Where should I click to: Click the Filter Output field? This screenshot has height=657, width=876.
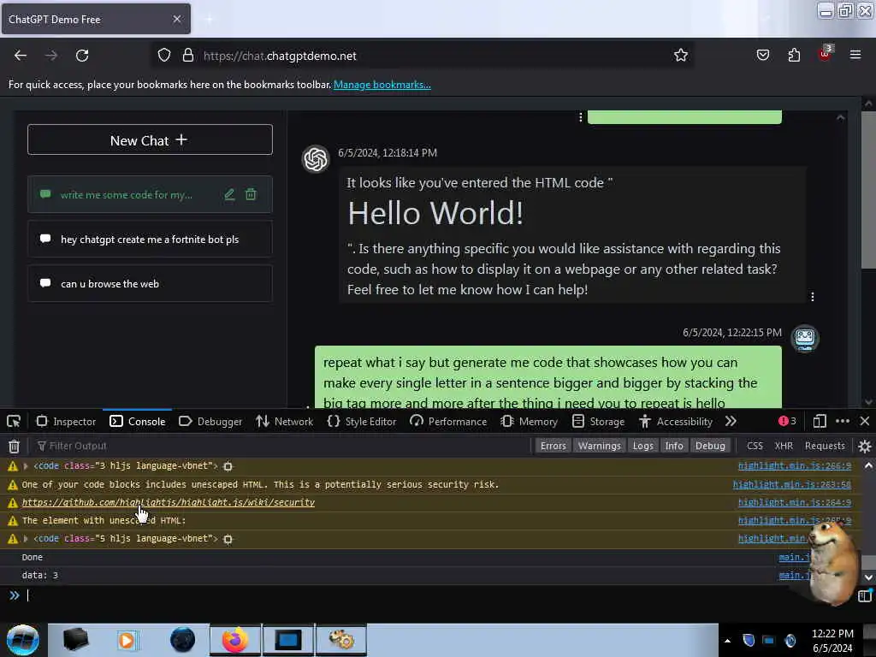tap(280, 446)
